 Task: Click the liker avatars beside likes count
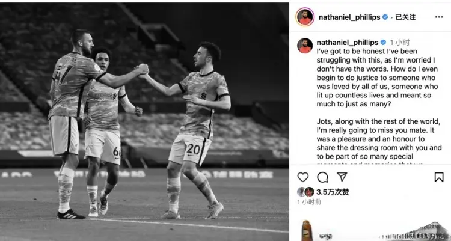[x=305, y=192]
